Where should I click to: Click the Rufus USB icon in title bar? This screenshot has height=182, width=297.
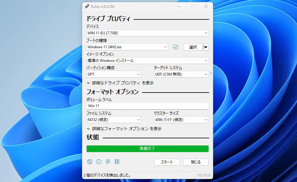point(87,6)
